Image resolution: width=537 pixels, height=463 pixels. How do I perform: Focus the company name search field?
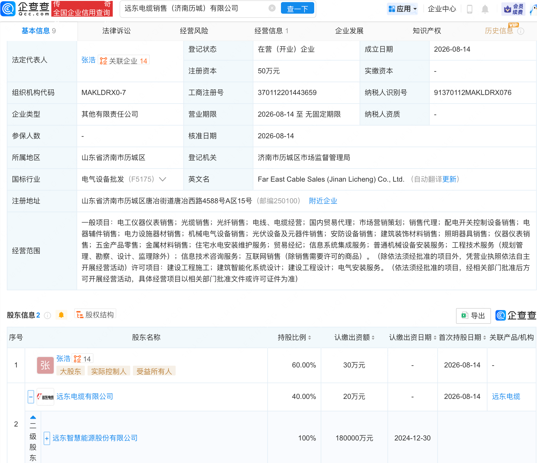tap(194, 8)
